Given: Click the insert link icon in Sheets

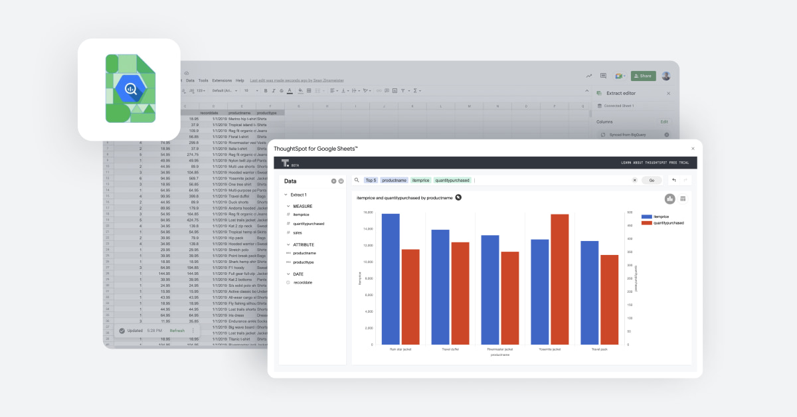Looking at the screenshot, I should (379, 90).
